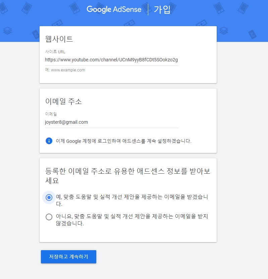Image resolution: width=268 pixels, height=279 pixels.
Task: Click the 예, 맞춤 도움말 option label text
Action: [x=132, y=200]
